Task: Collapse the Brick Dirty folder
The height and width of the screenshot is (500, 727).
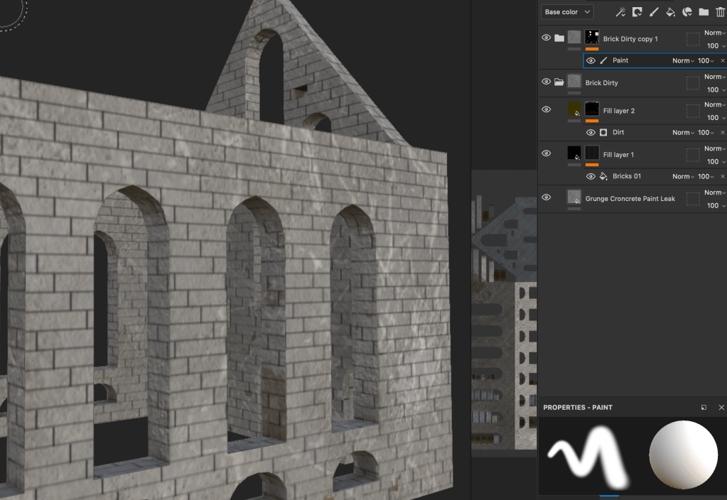Action: (x=559, y=82)
